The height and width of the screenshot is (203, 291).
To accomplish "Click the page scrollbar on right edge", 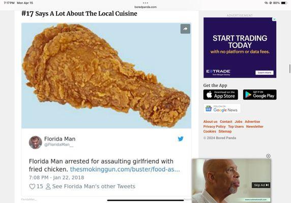I will coord(289,69).
